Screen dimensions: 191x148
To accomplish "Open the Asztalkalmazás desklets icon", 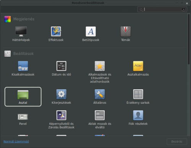I will click(138, 66).
